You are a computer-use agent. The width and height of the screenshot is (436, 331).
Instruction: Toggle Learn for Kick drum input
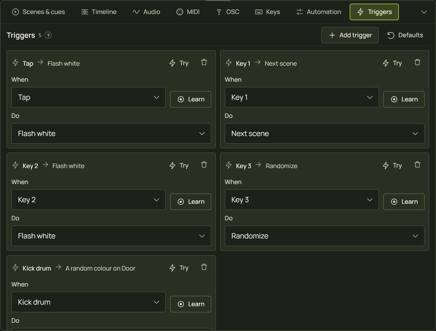191,304
